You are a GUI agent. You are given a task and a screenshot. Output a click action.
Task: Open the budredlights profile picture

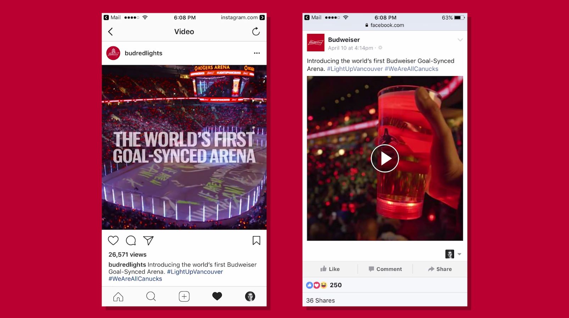tap(113, 53)
